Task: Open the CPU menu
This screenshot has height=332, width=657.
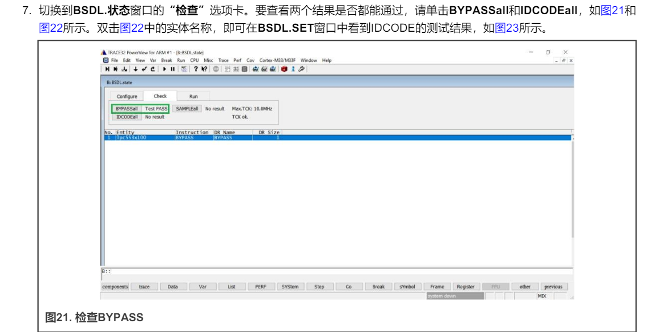Action: [x=195, y=60]
